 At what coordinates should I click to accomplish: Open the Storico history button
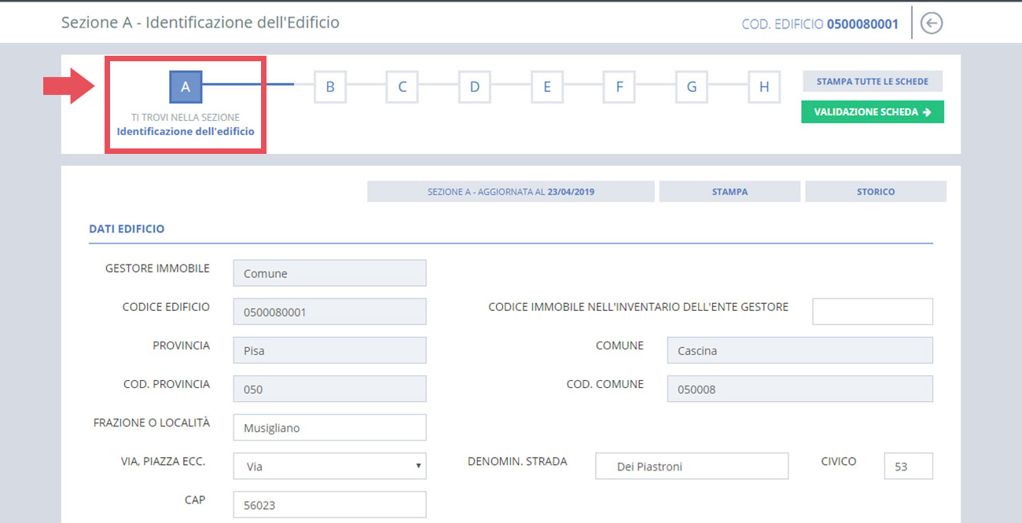[876, 192]
